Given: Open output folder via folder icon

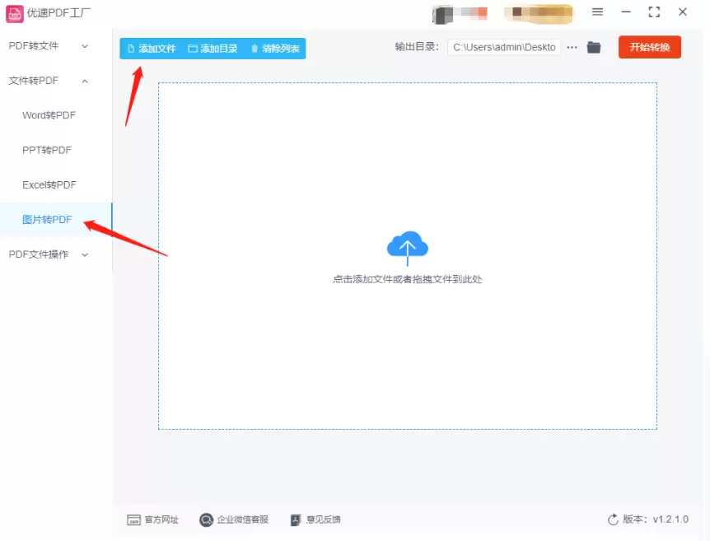Looking at the screenshot, I should 593,48.
